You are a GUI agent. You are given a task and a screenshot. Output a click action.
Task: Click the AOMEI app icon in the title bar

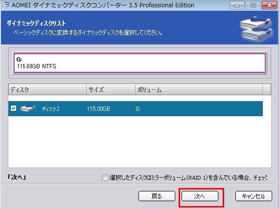pyautogui.click(x=5, y=5)
